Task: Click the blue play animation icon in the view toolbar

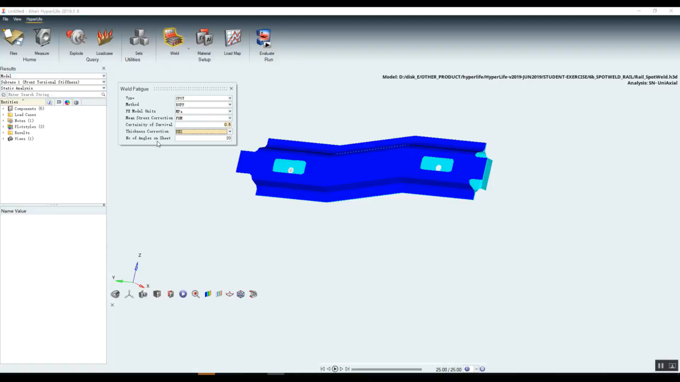Action: [x=183, y=294]
